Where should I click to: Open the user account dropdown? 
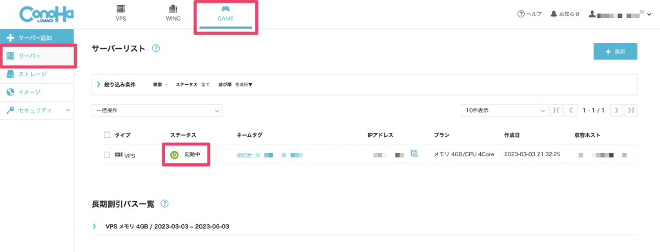tap(620, 14)
